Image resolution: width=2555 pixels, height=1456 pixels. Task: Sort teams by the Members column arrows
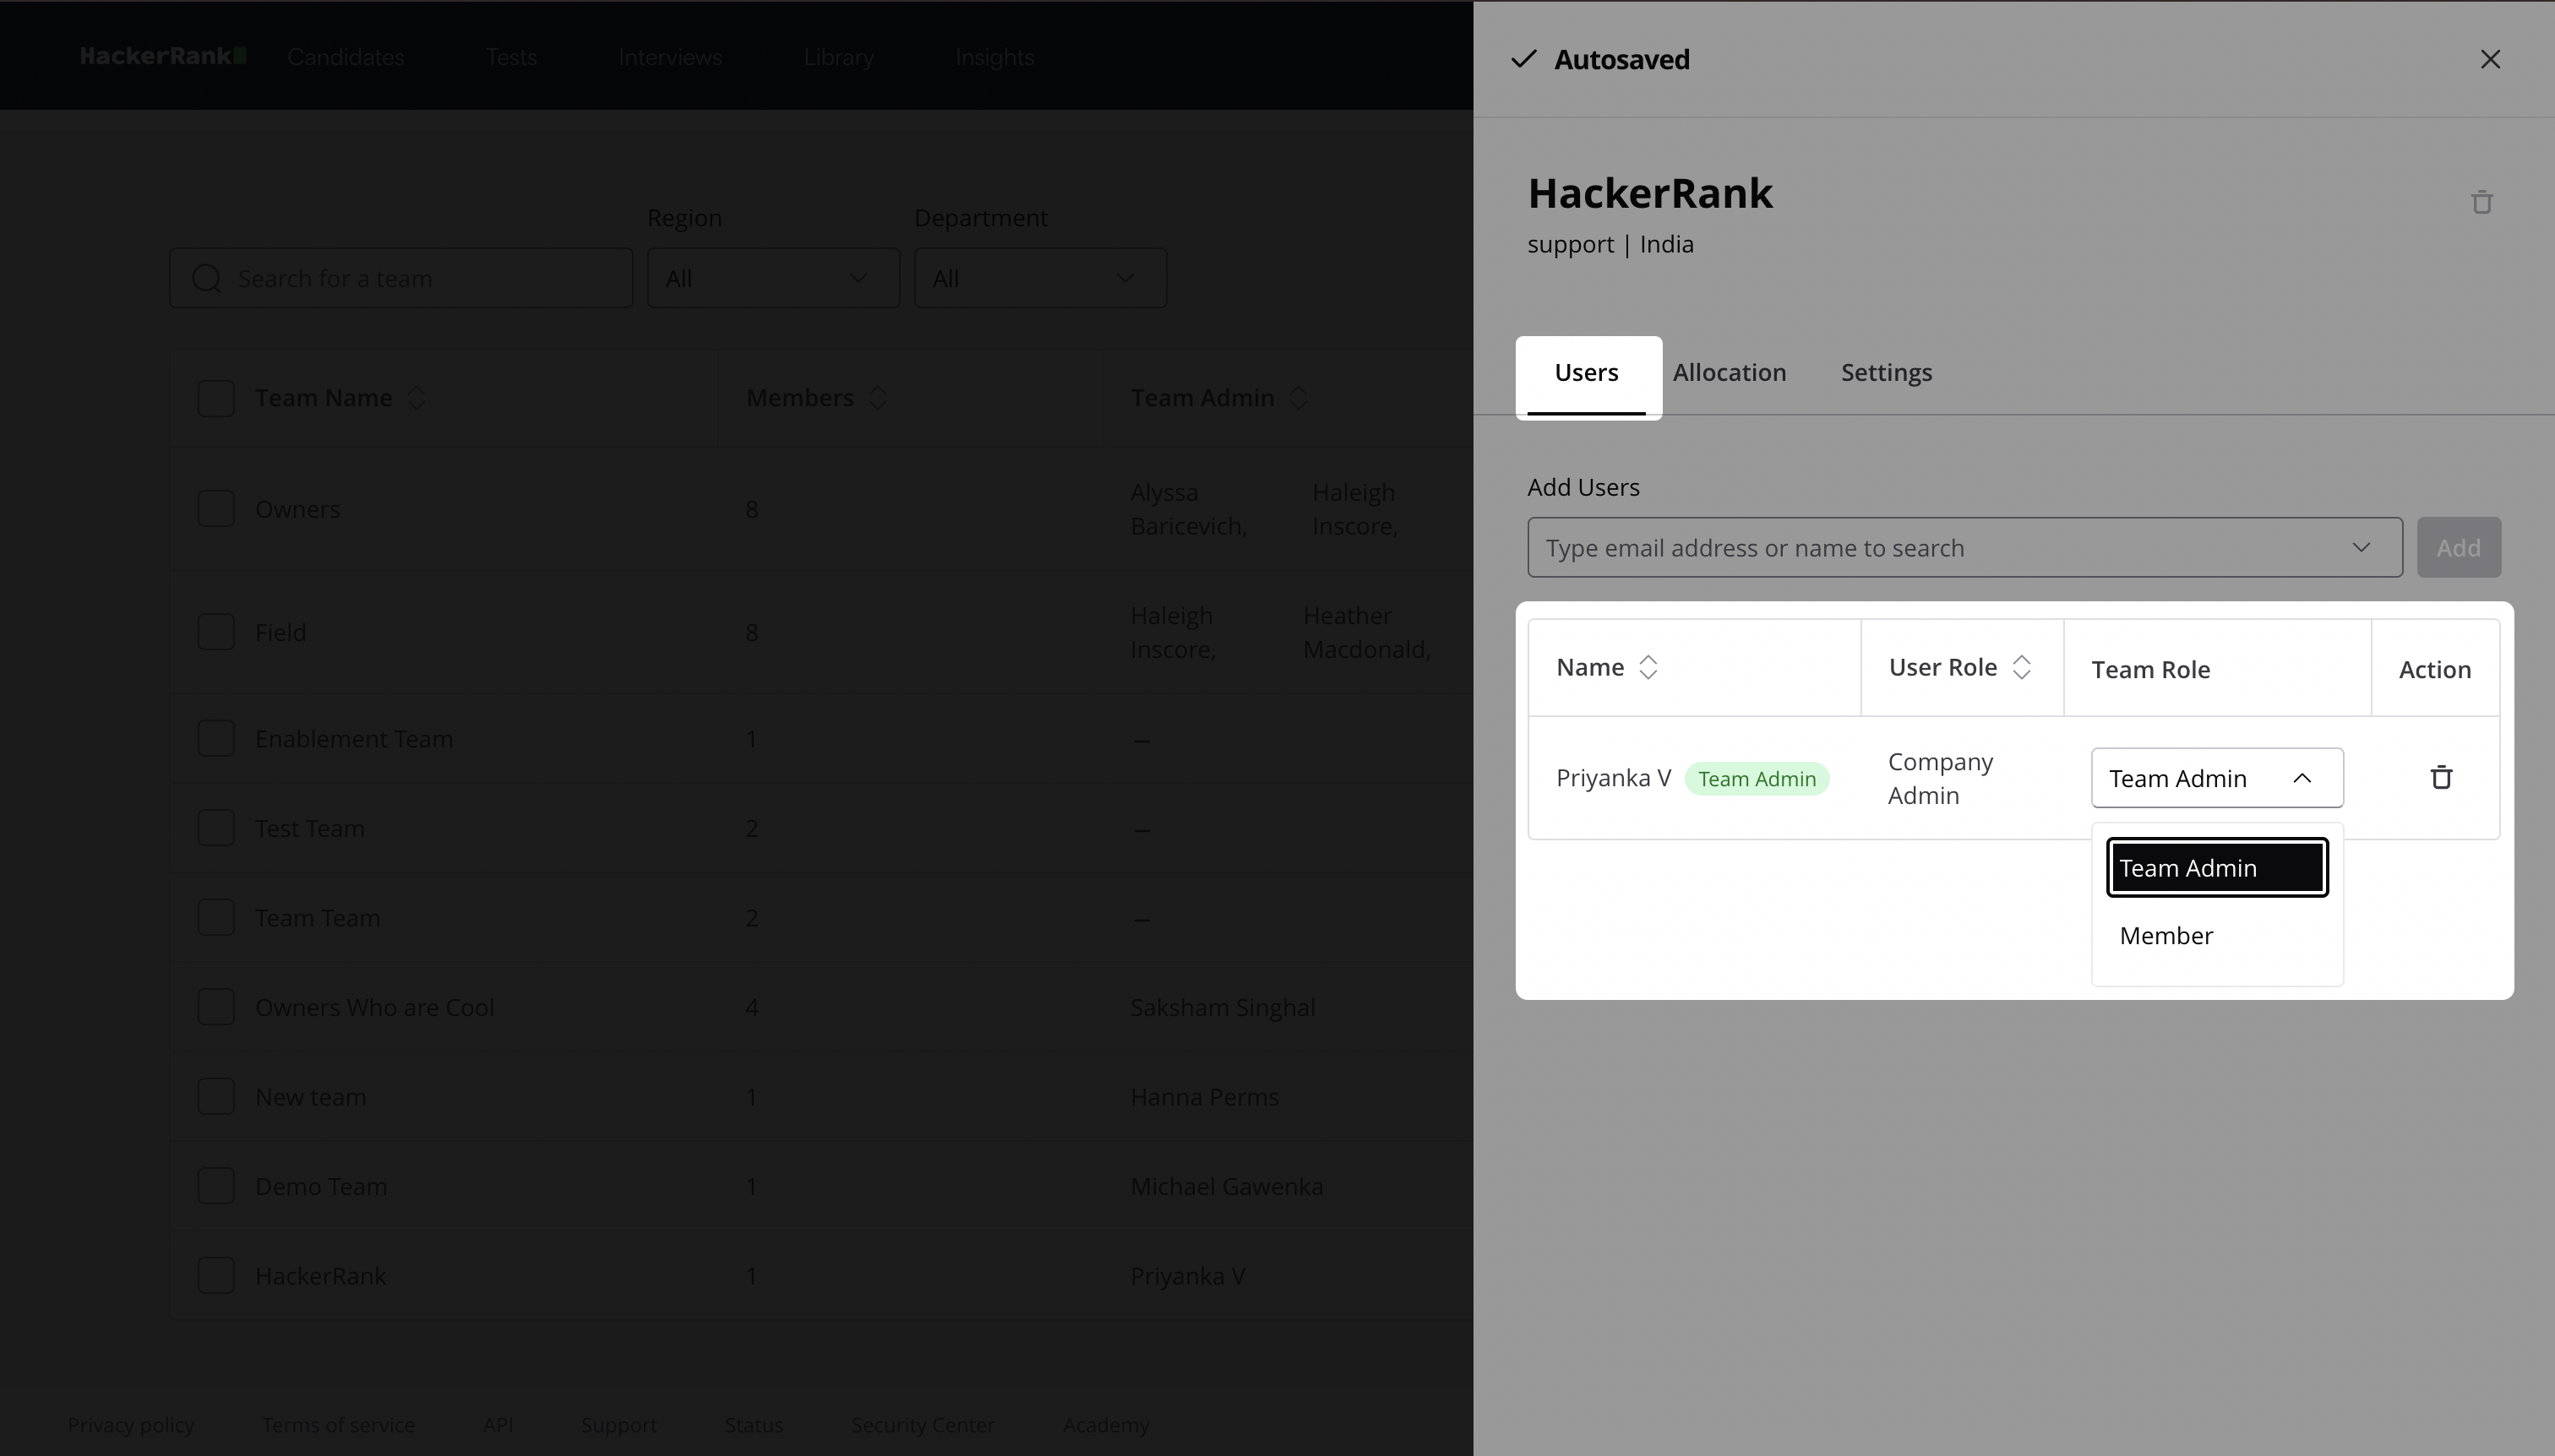pyautogui.click(x=877, y=398)
